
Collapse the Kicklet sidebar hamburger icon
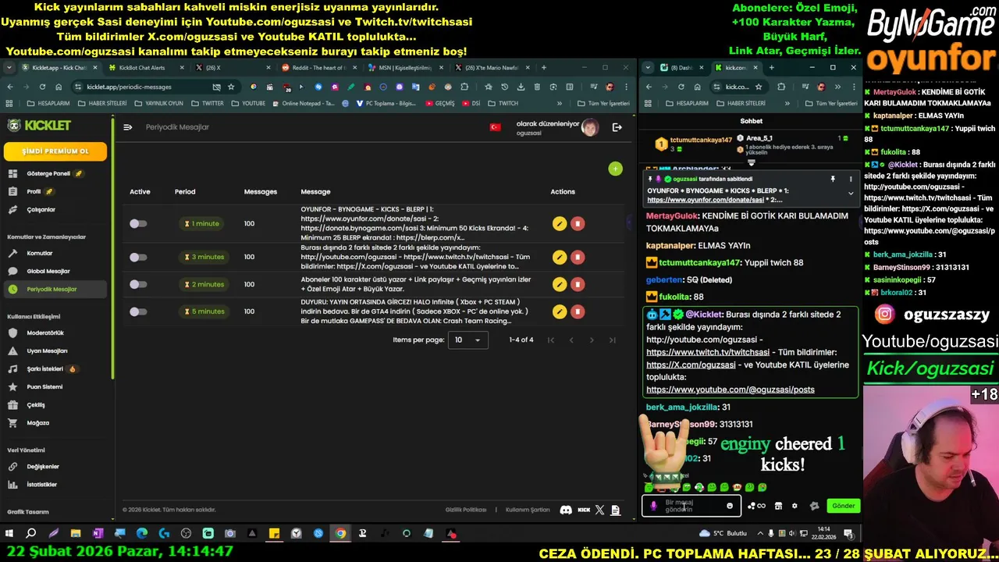point(127,127)
